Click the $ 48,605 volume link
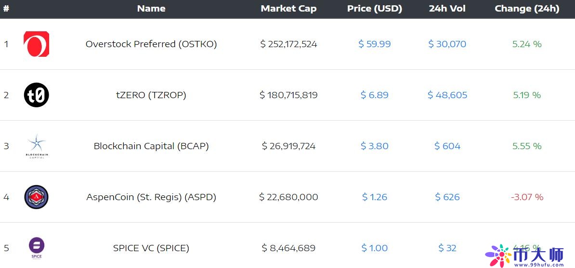Screen dimensions: 575x268 (447, 95)
